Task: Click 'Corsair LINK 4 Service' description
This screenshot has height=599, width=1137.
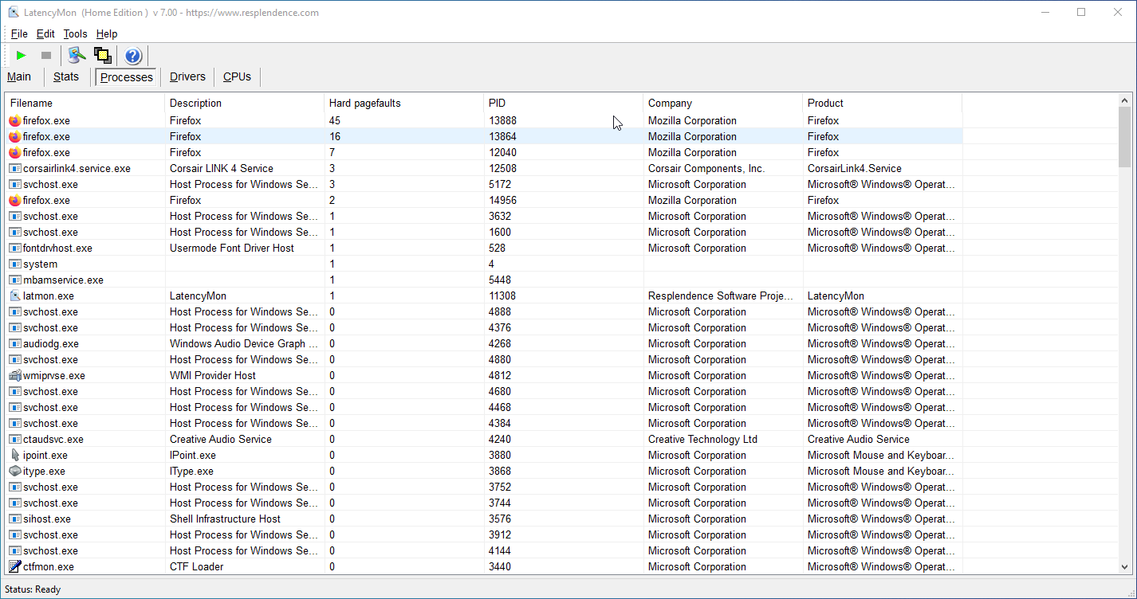Action: click(222, 169)
